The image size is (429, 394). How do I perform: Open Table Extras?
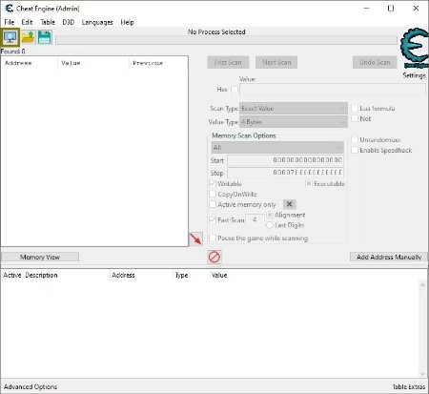click(x=409, y=386)
